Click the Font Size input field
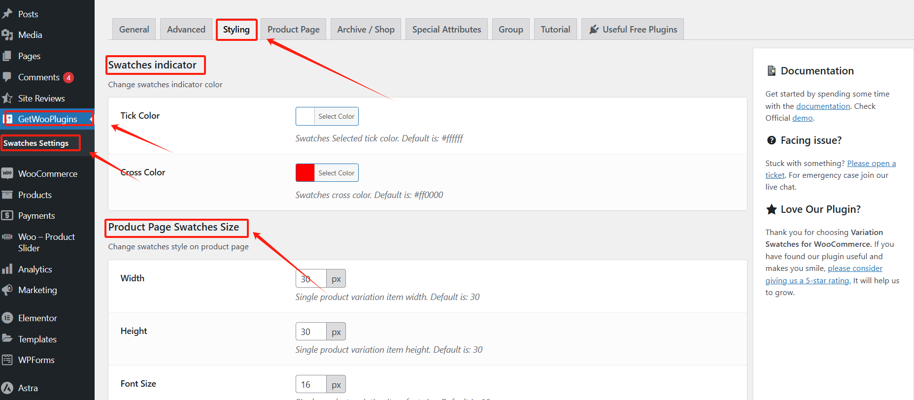The width and height of the screenshot is (914, 400). [x=311, y=384]
